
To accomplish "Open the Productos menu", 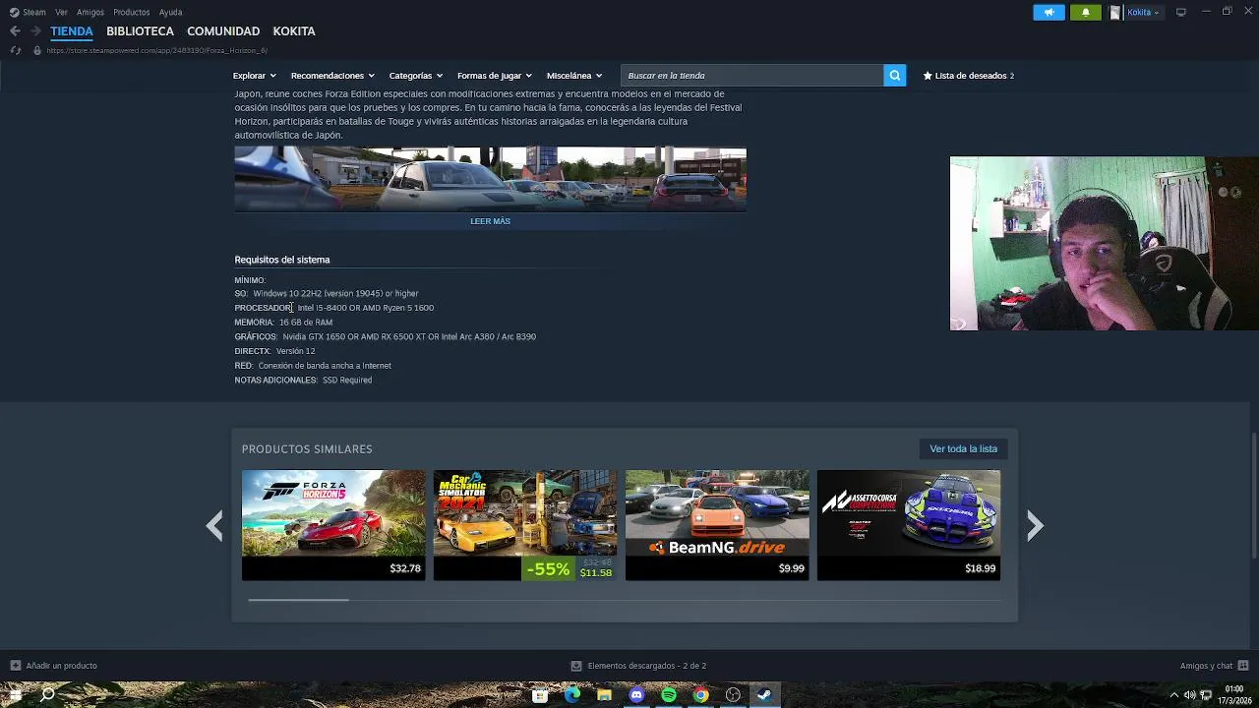I will click(x=132, y=12).
